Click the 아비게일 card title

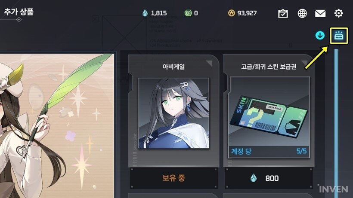pyautogui.click(x=173, y=67)
